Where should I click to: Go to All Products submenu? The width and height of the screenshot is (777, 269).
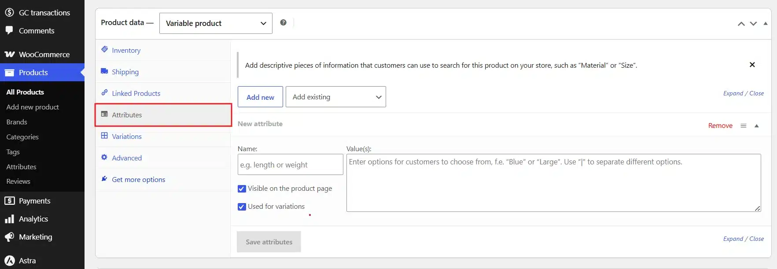pyautogui.click(x=25, y=92)
